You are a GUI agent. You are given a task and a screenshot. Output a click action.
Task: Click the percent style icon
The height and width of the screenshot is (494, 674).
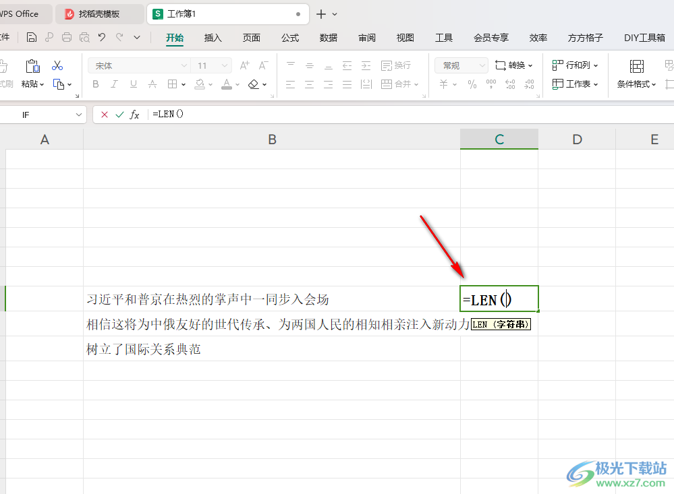(x=472, y=84)
